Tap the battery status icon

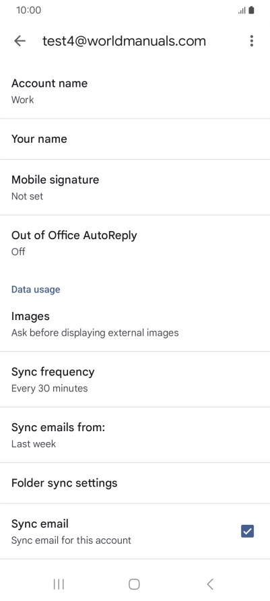coord(251,10)
